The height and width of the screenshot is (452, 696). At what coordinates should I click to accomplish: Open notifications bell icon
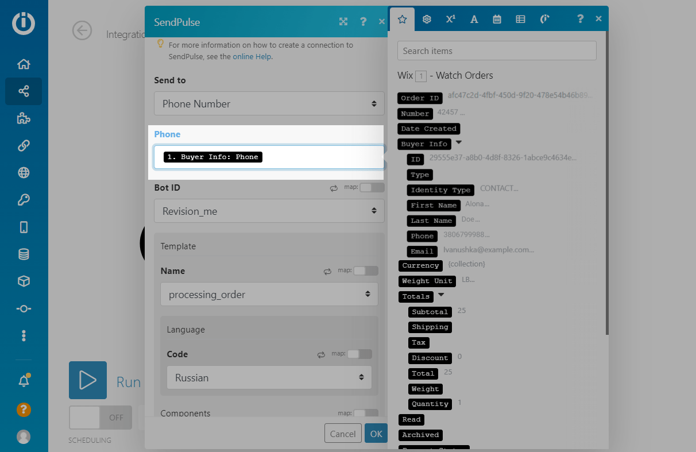(x=24, y=380)
